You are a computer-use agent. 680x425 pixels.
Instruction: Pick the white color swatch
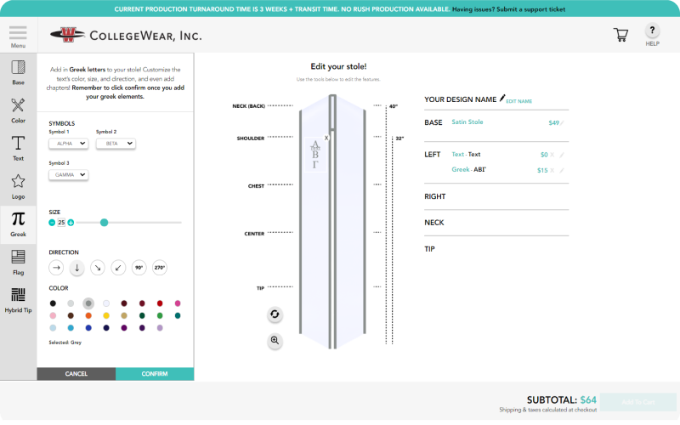click(106, 303)
